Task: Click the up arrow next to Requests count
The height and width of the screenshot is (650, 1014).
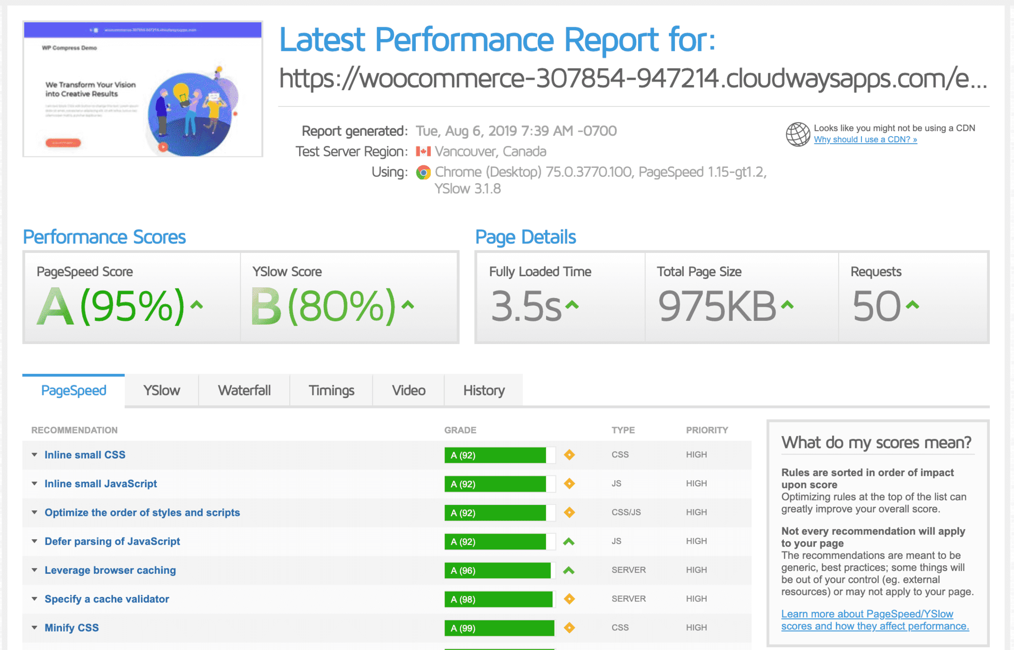Action: tap(912, 305)
